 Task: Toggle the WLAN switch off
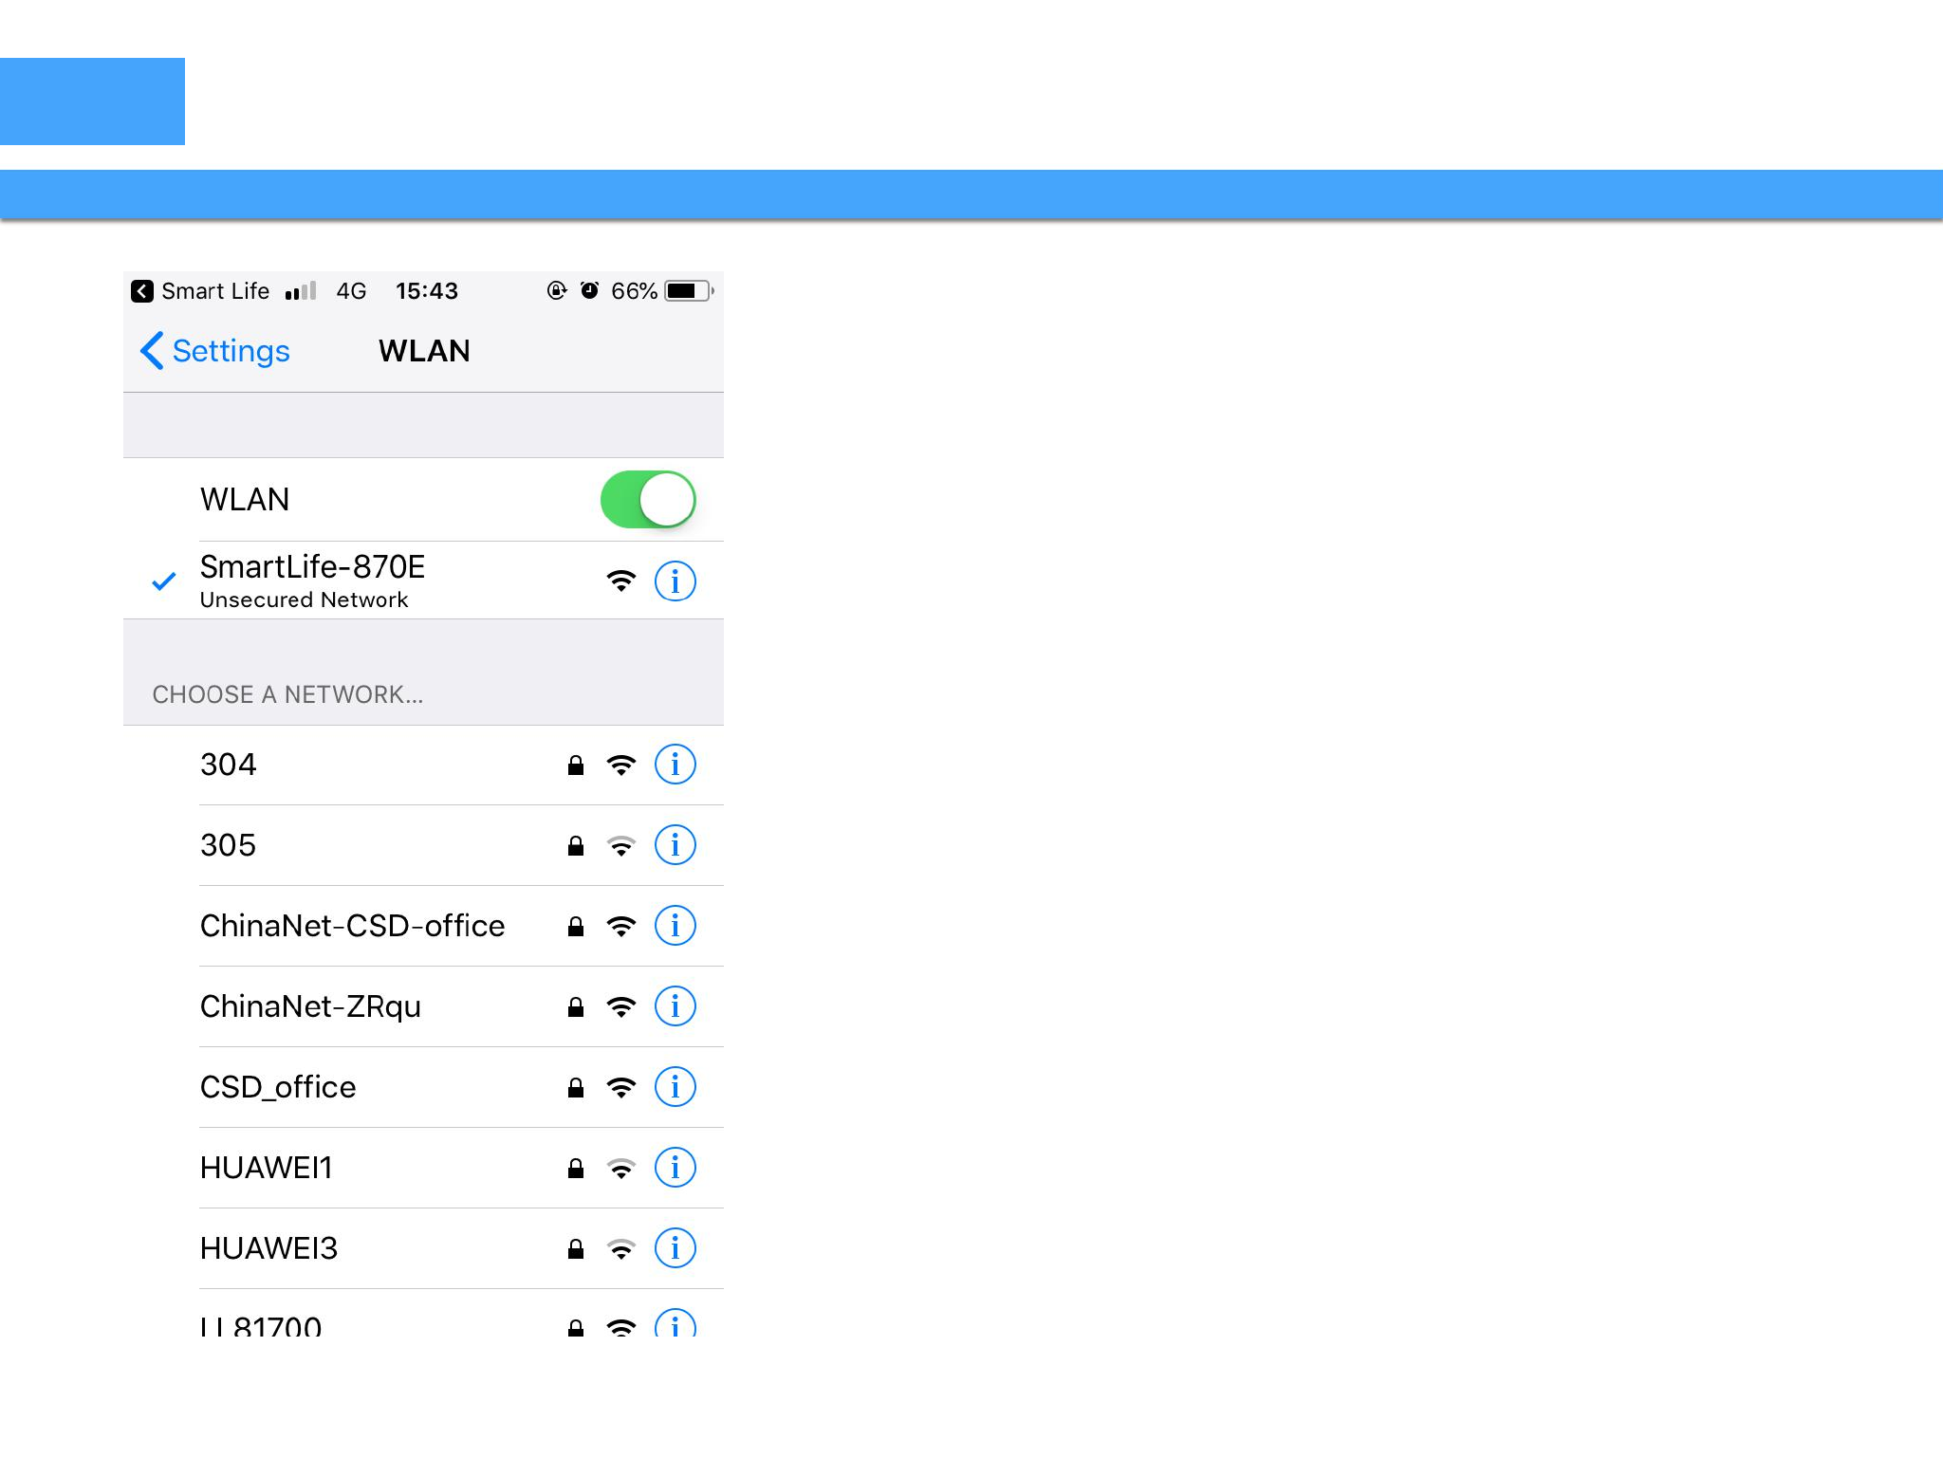coord(648,500)
